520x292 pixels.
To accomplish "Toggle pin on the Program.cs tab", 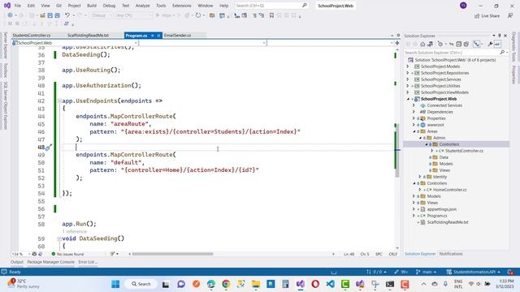I will pos(153,36).
